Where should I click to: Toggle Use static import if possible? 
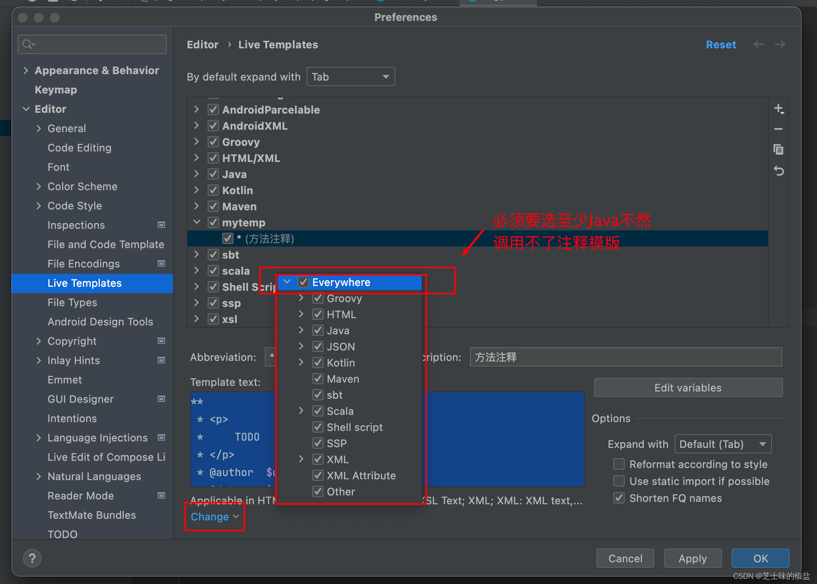pyautogui.click(x=619, y=481)
